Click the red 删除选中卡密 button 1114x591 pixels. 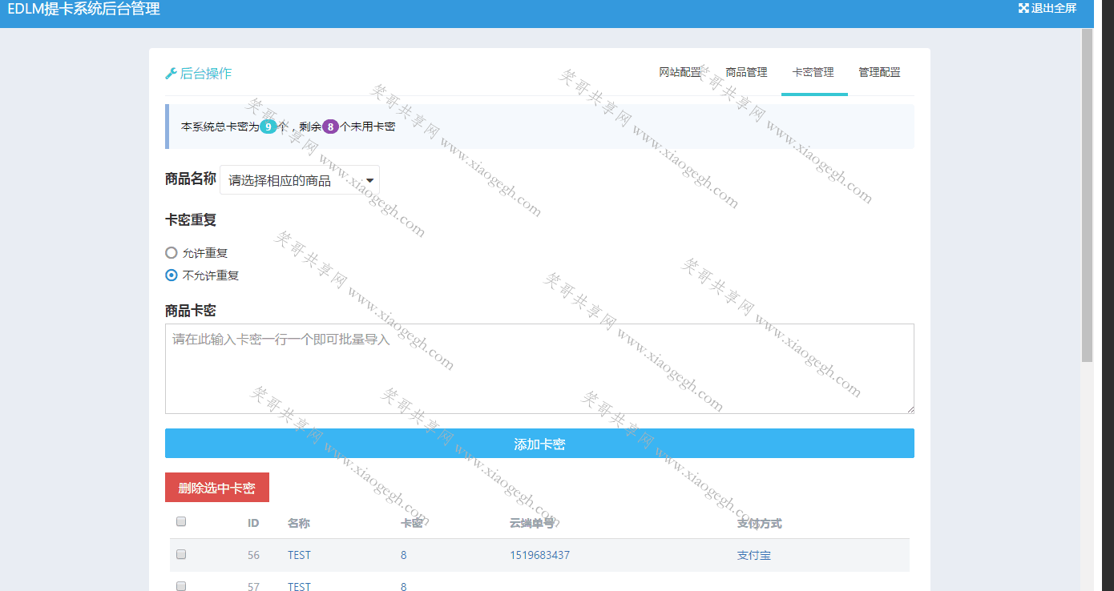(x=217, y=488)
